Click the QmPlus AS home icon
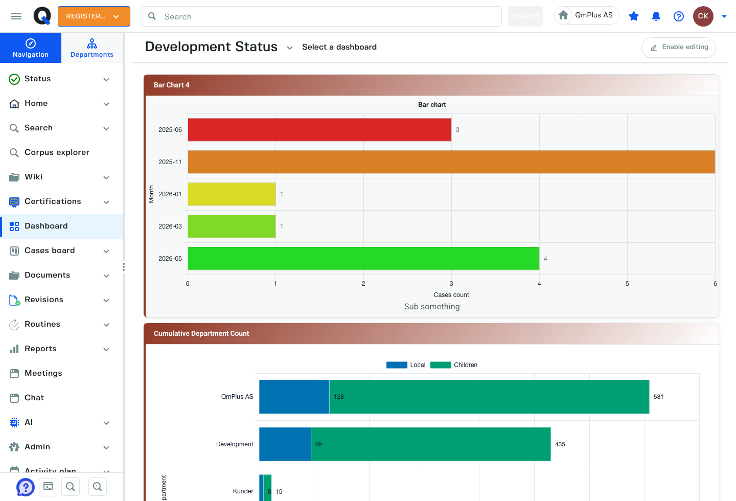 (563, 15)
